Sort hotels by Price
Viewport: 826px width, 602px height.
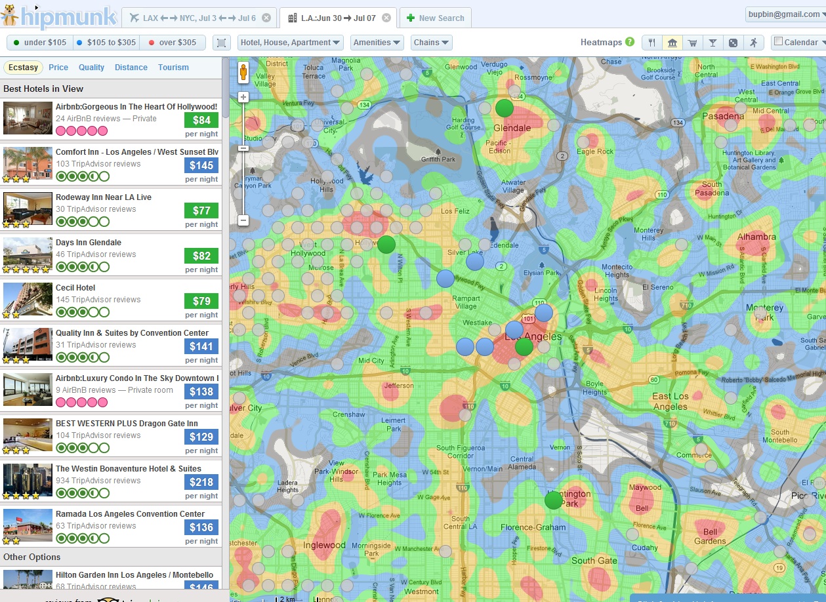pos(58,68)
